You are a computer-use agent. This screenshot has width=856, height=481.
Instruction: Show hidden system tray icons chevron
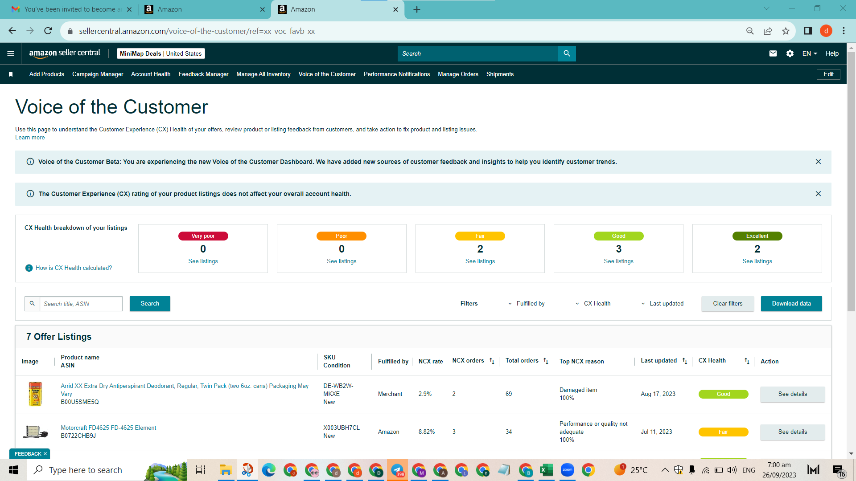665,470
